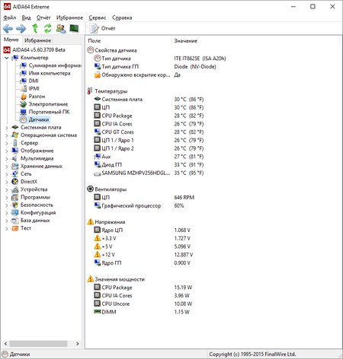Click the Вентиляторы fan icon
Screen dimensions: 343x359
click(90, 189)
